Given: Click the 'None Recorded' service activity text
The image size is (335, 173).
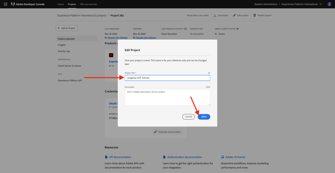Looking at the screenshot, I should point(169,34).
